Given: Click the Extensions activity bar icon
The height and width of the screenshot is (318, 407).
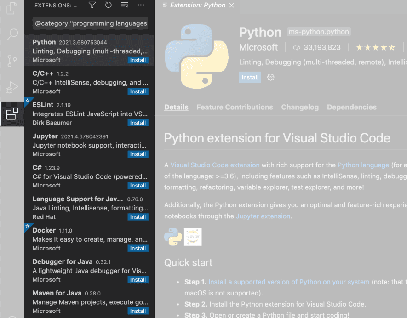Looking at the screenshot, I should pyautogui.click(x=12, y=114).
